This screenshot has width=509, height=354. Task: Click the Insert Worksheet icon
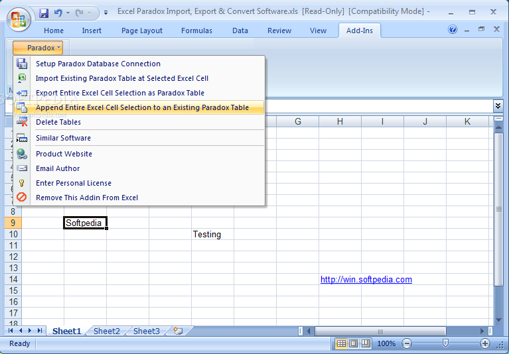tap(179, 331)
